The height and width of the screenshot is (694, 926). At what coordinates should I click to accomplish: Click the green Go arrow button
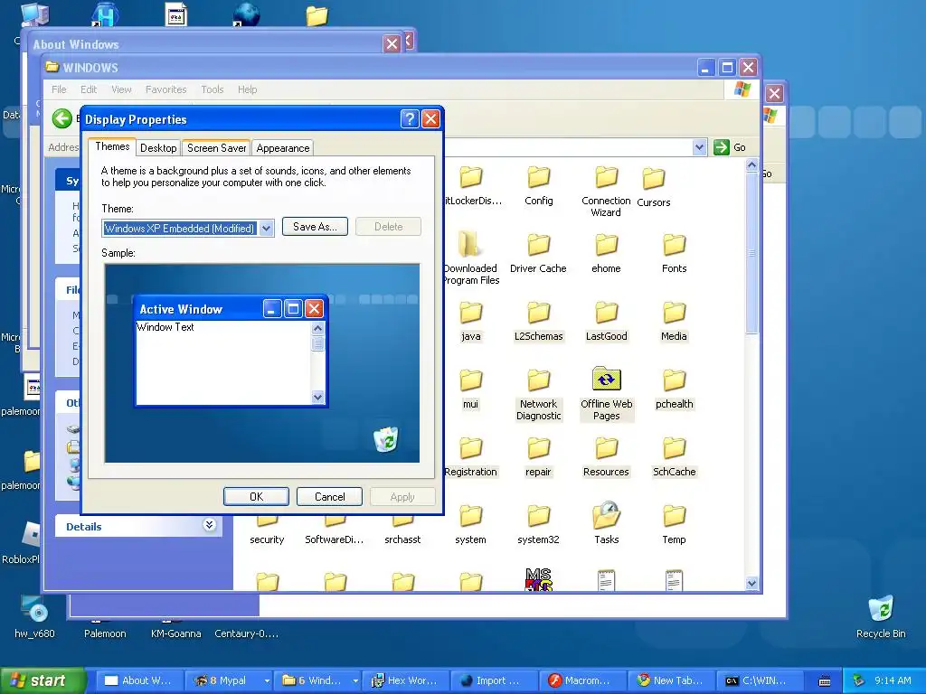[722, 147]
